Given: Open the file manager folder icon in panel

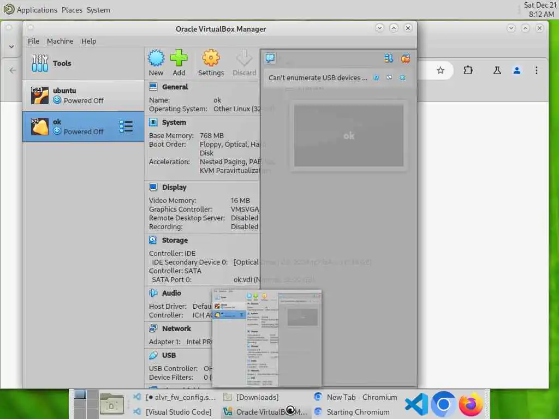Looking at the screenshot, I should tap(111, 403).
